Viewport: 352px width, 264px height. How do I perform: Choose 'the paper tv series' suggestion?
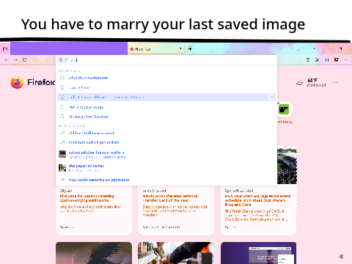166,168
